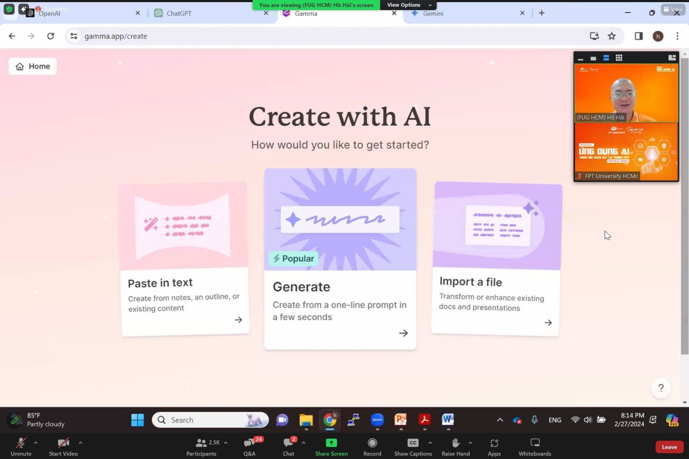The image size is (689, 459).
Task: Toggle Show Captions in Zoom
Action: click(413, 443)
